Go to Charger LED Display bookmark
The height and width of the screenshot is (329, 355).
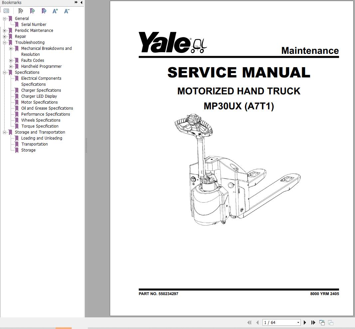pos(39,96)
